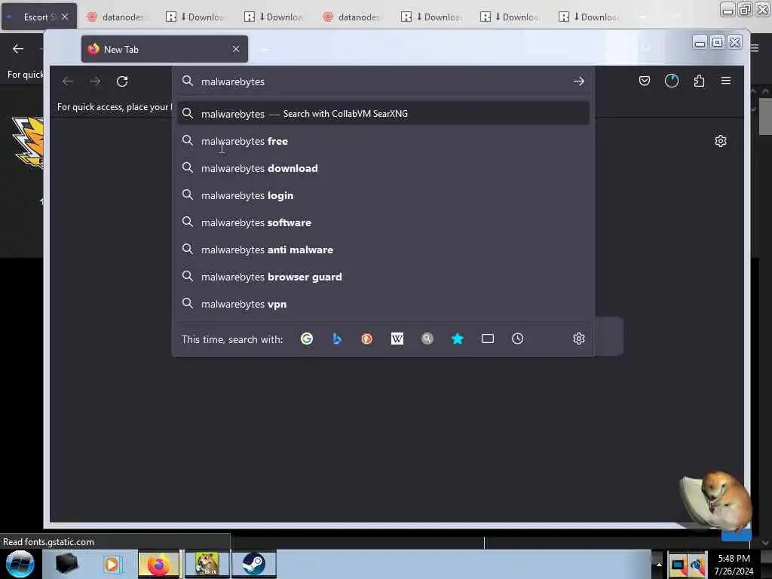Close the New Tab tab
This screenshot has width=772, height=579.
pos(236,49)
